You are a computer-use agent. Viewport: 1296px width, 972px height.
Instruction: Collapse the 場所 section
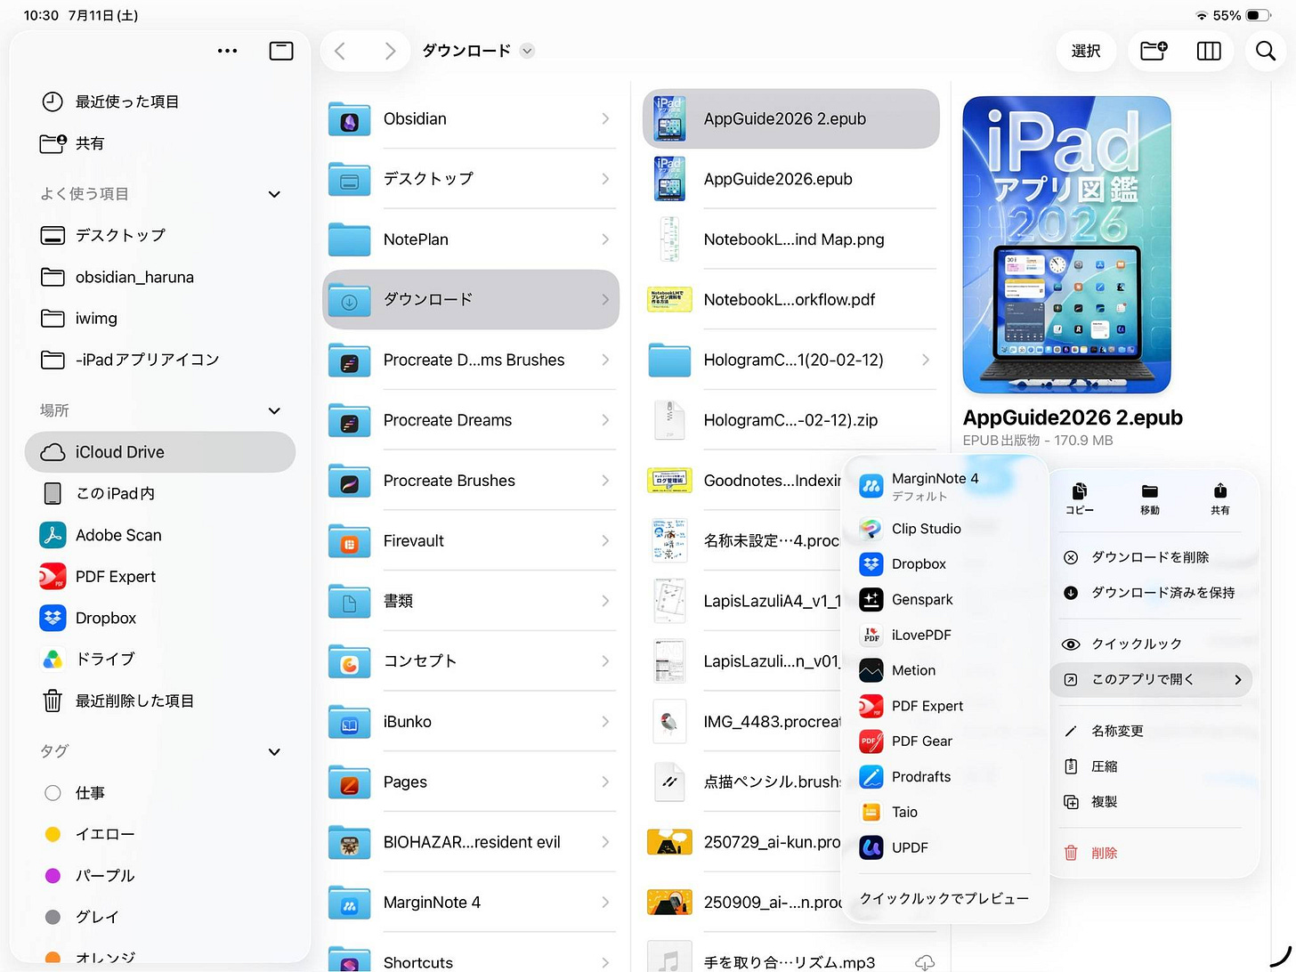pos(274,411)
